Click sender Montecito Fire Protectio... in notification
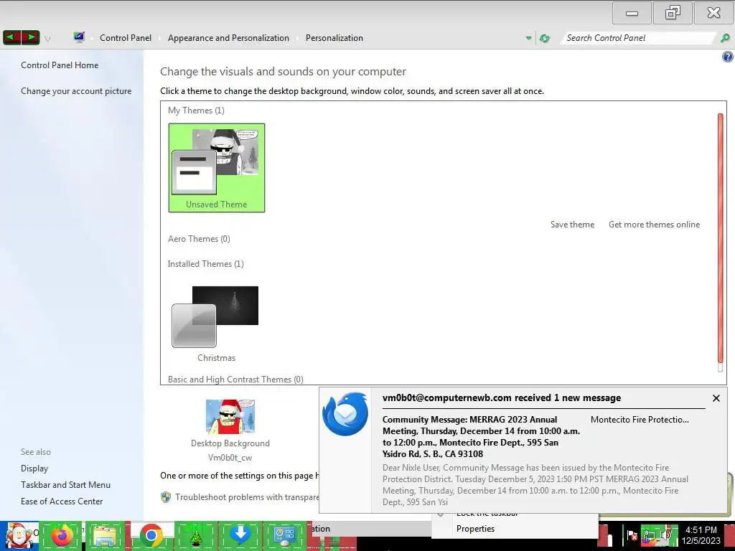The image size is (735, 551). click(x=640, y=420)
